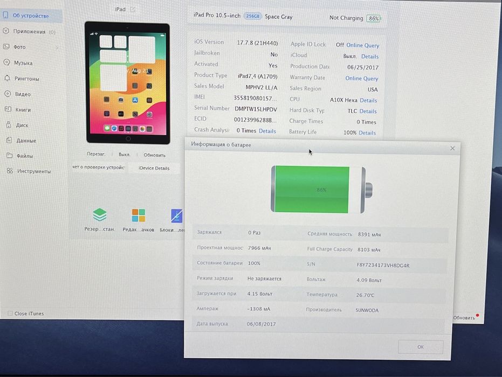Viewport: 502px width, 377px height.
Task: Click the Файлы folder icon
Action: 10,156
